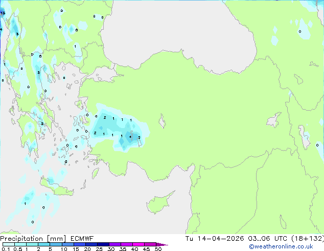Click the 'Precipitation' title text
This screenshot has width=324, height=251.
pos(21,239)
